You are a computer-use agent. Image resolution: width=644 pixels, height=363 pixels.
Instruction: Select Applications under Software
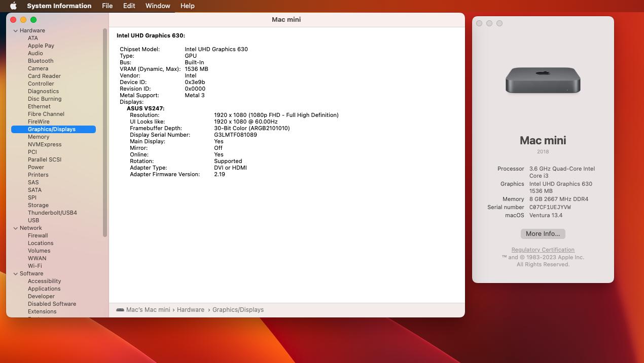pyautogui.click(x=44, y=289)
